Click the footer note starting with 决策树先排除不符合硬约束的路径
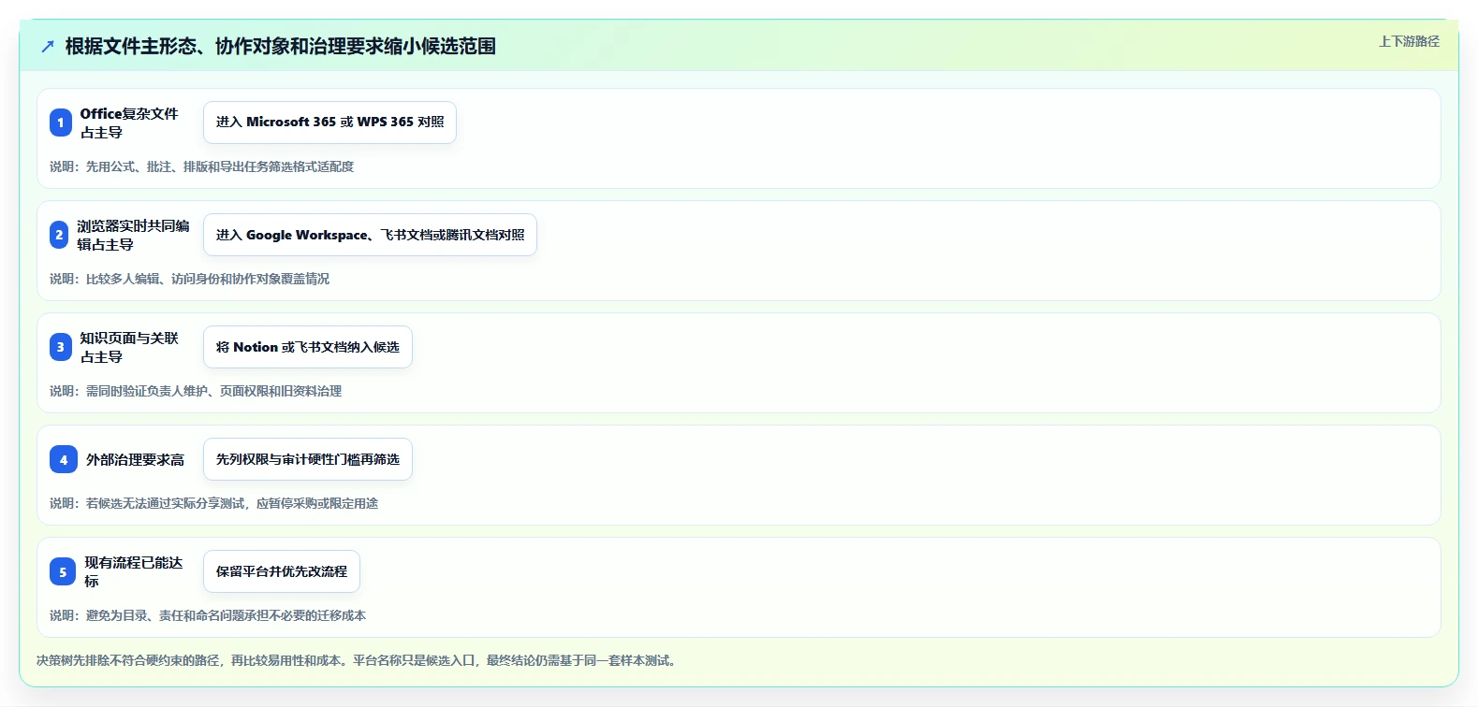This screenshot has height=707, width=1478. (358, 660)
